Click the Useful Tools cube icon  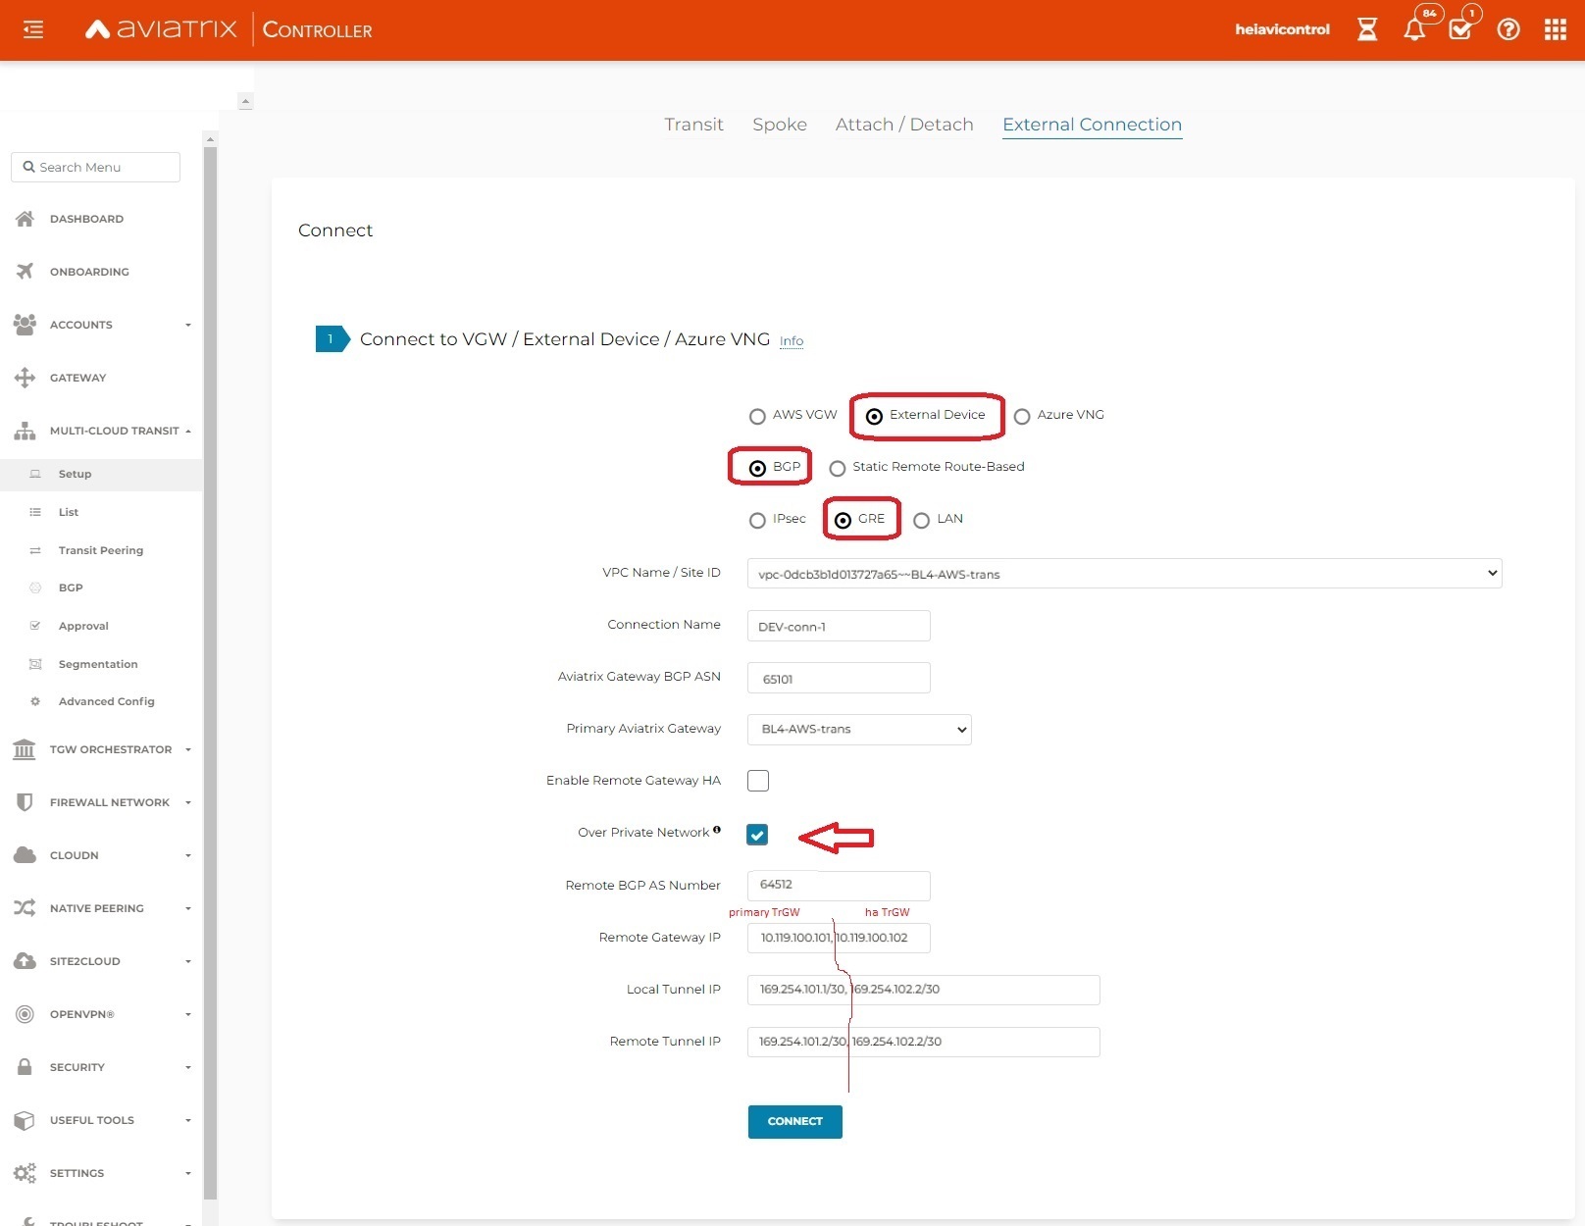coord(26,1120)
